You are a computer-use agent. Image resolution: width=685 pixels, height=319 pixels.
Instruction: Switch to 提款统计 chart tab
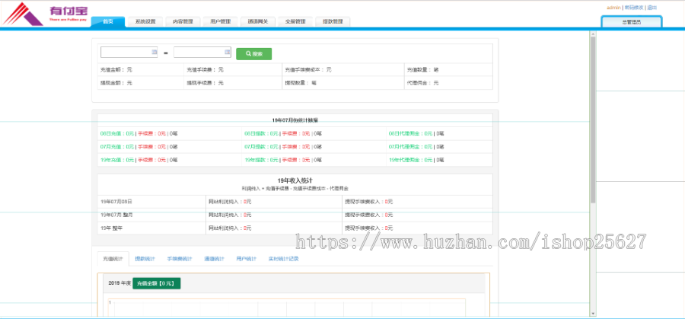pos(145,259)
